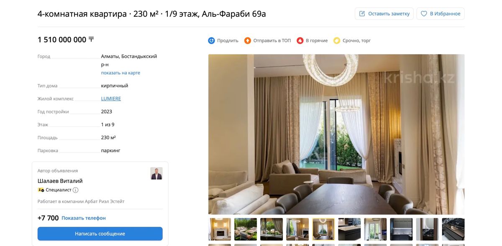502x246 pixels.
Task: Click the Специалист badge icon
Action: tap(41, 190)
